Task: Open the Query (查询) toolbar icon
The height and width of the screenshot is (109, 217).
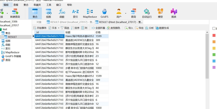Action: [133, 13]
